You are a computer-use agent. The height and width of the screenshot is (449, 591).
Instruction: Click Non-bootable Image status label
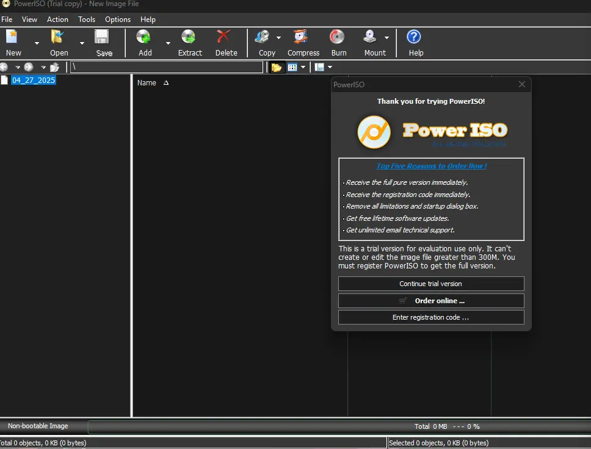point(38,426)
